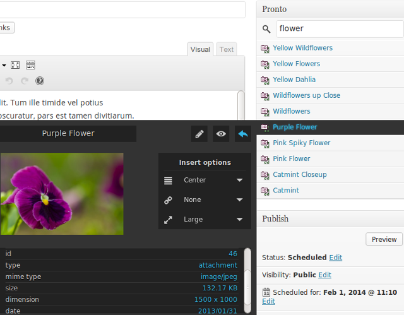The image size is (404, 315).
Task: Open Catmint search result
Action: (x=286, y=191)
